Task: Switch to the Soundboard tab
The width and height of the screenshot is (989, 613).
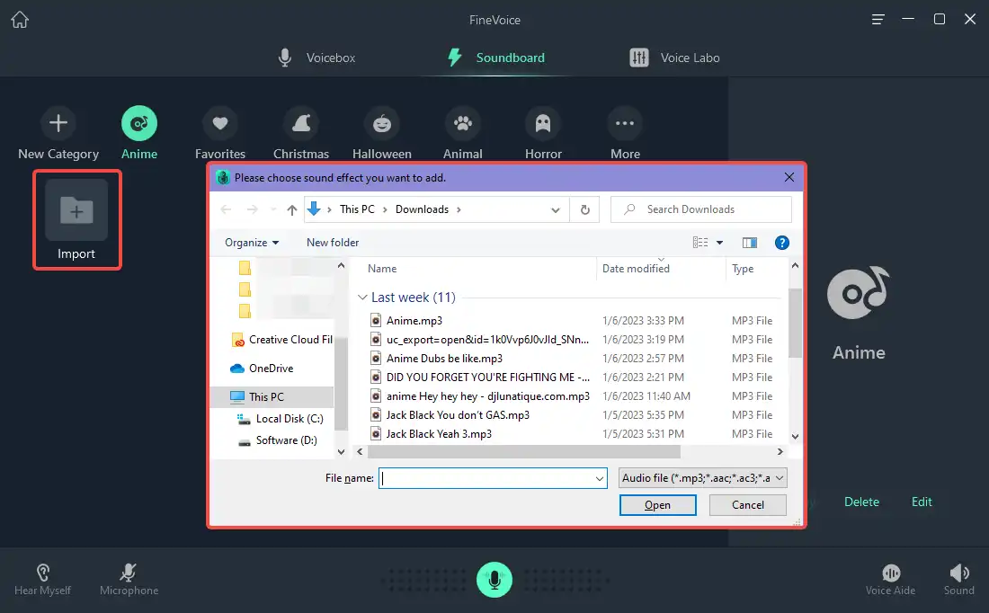Action: (495, 58)
